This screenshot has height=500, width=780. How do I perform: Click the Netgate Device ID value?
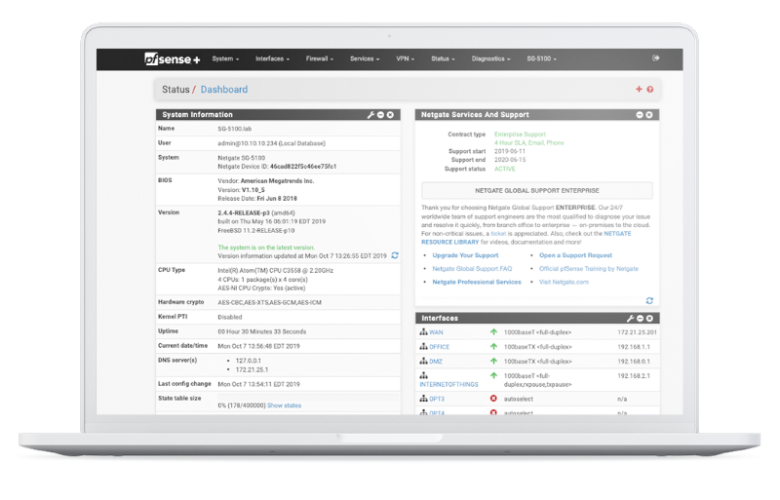point(303,167)
